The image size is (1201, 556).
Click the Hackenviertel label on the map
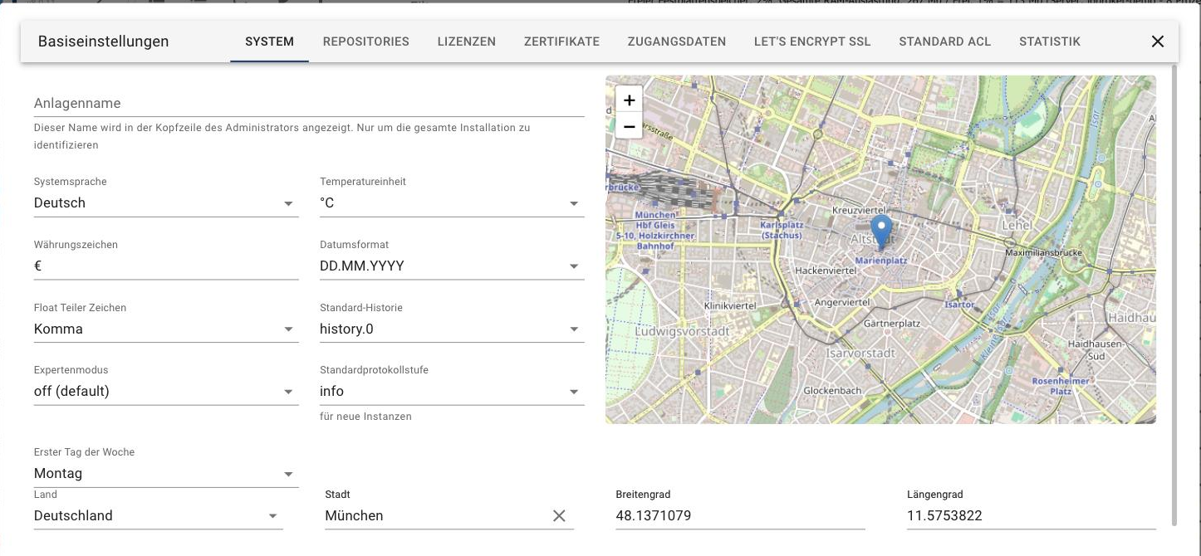click(825, 271)
